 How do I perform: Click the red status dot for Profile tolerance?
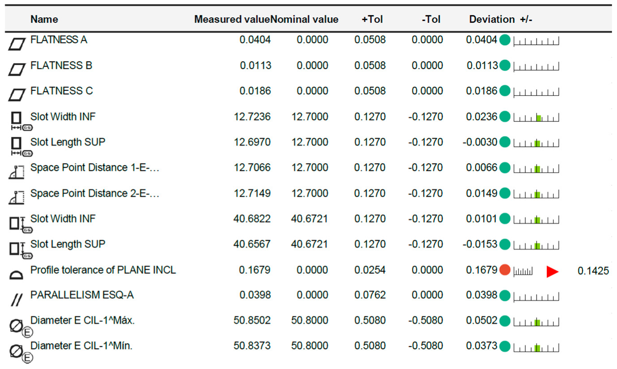505,270
